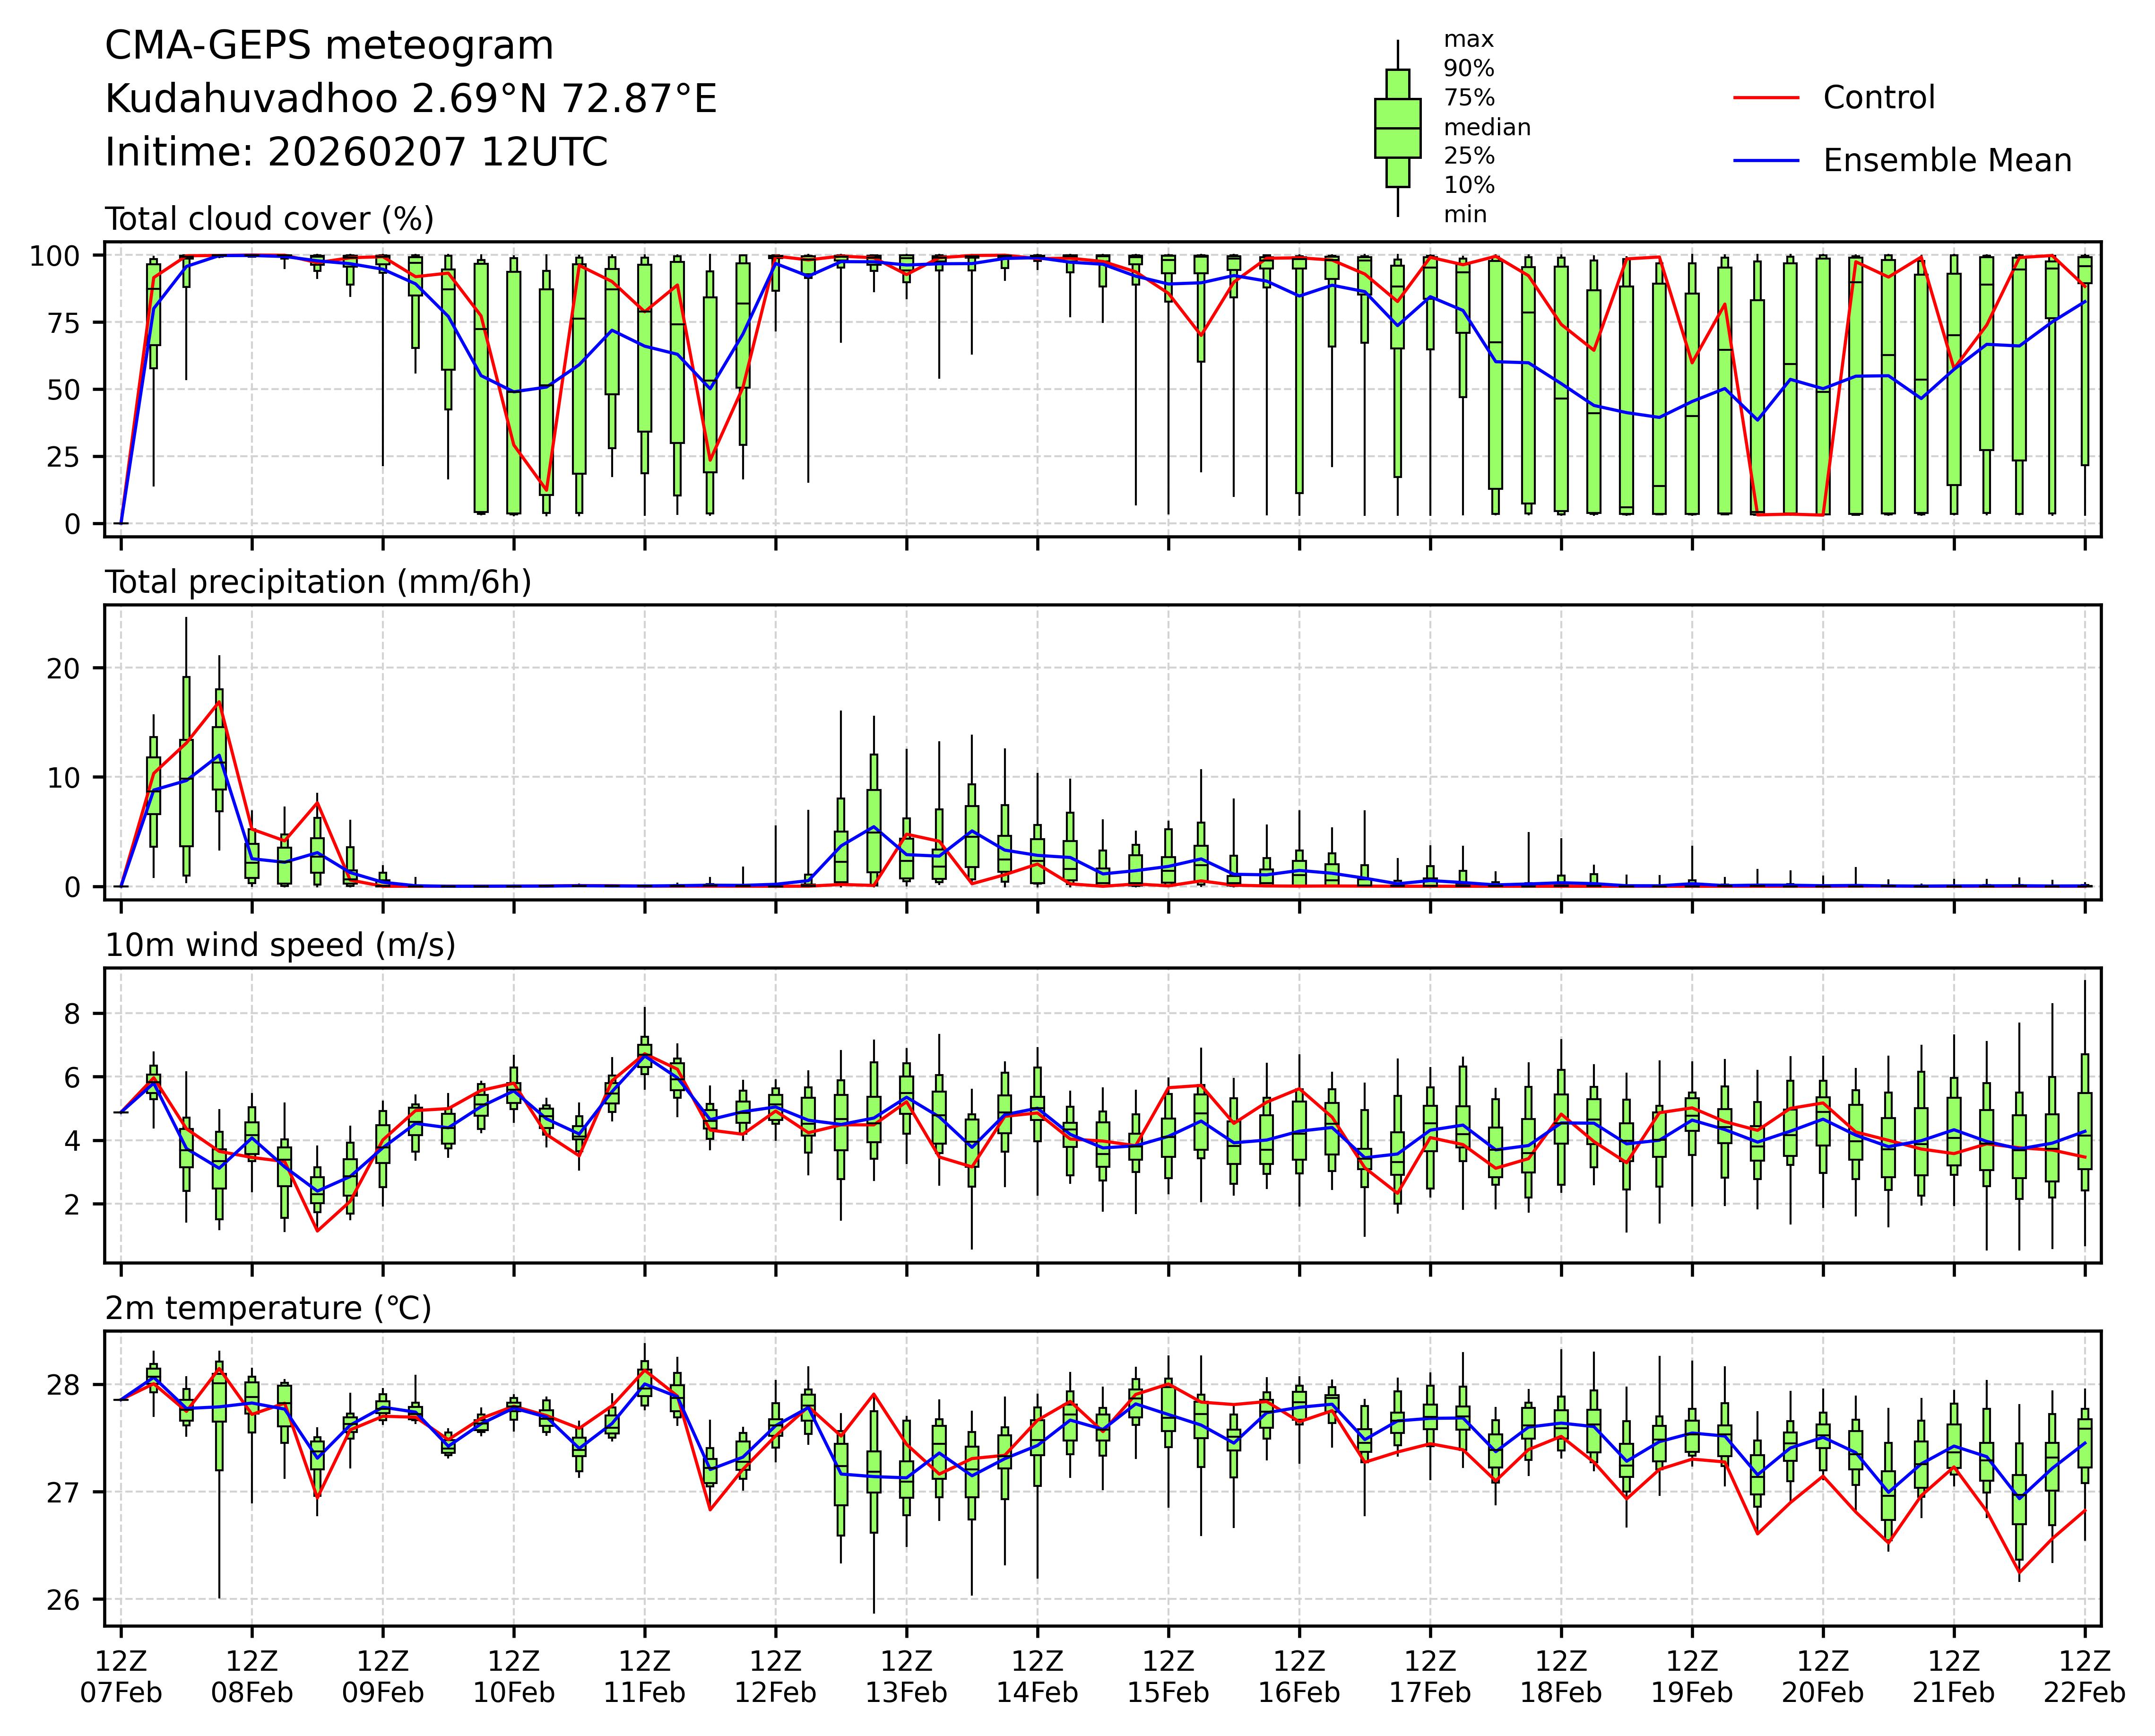Click the '10m wind speed (m/s)' panel title
This screenshot has height=1736, width=2155.
point(280,945)
